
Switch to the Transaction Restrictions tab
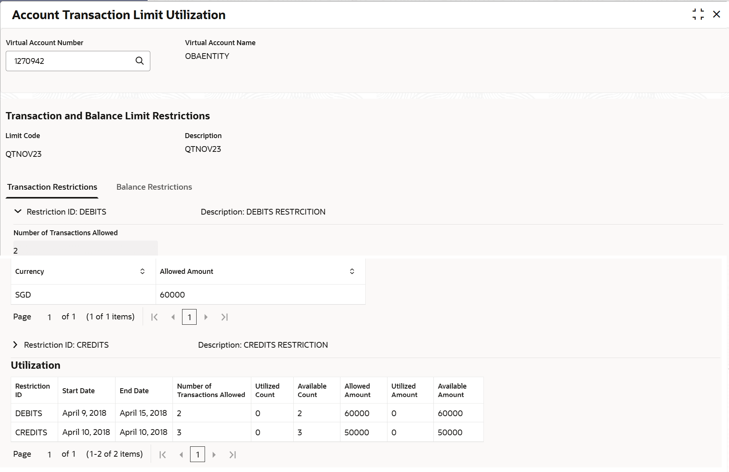52,187
